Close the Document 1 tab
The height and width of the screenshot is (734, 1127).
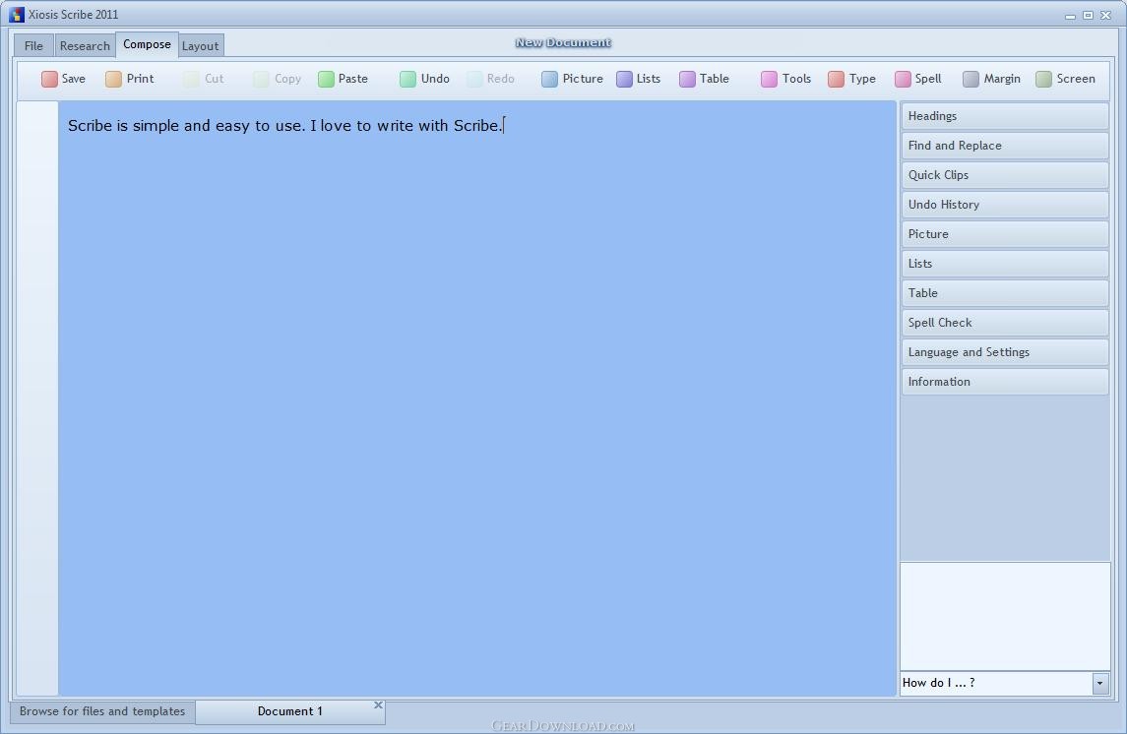[x=378, y=705]
